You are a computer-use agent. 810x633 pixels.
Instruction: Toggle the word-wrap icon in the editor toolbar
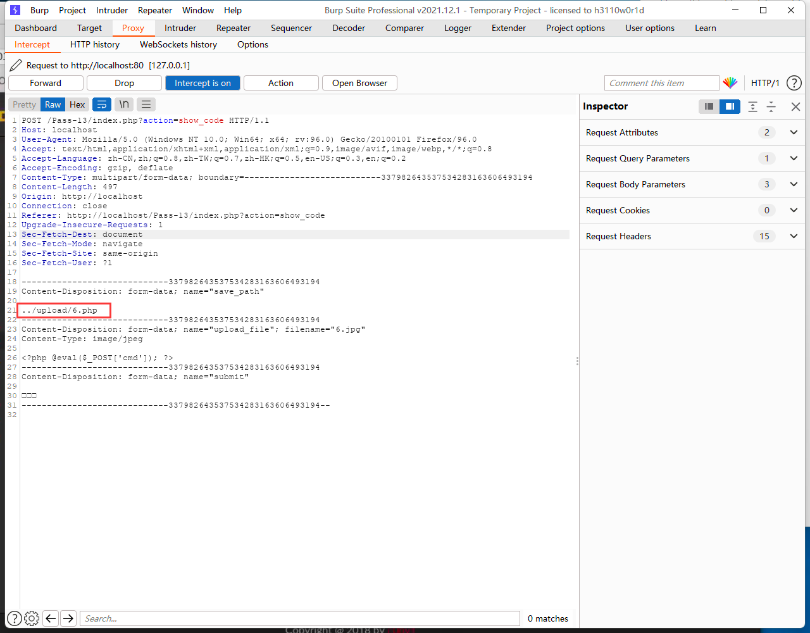click(x=101, y=104)
